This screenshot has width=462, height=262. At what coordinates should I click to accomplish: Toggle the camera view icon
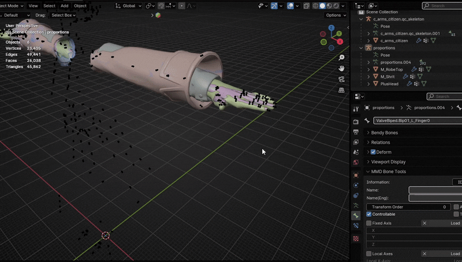click(x=342, y=79)
